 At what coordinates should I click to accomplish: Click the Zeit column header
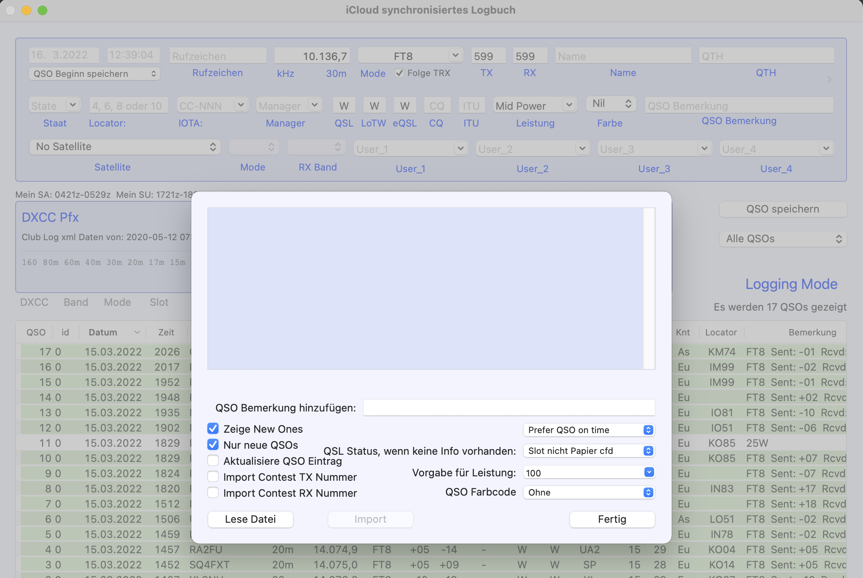point(167,332)
